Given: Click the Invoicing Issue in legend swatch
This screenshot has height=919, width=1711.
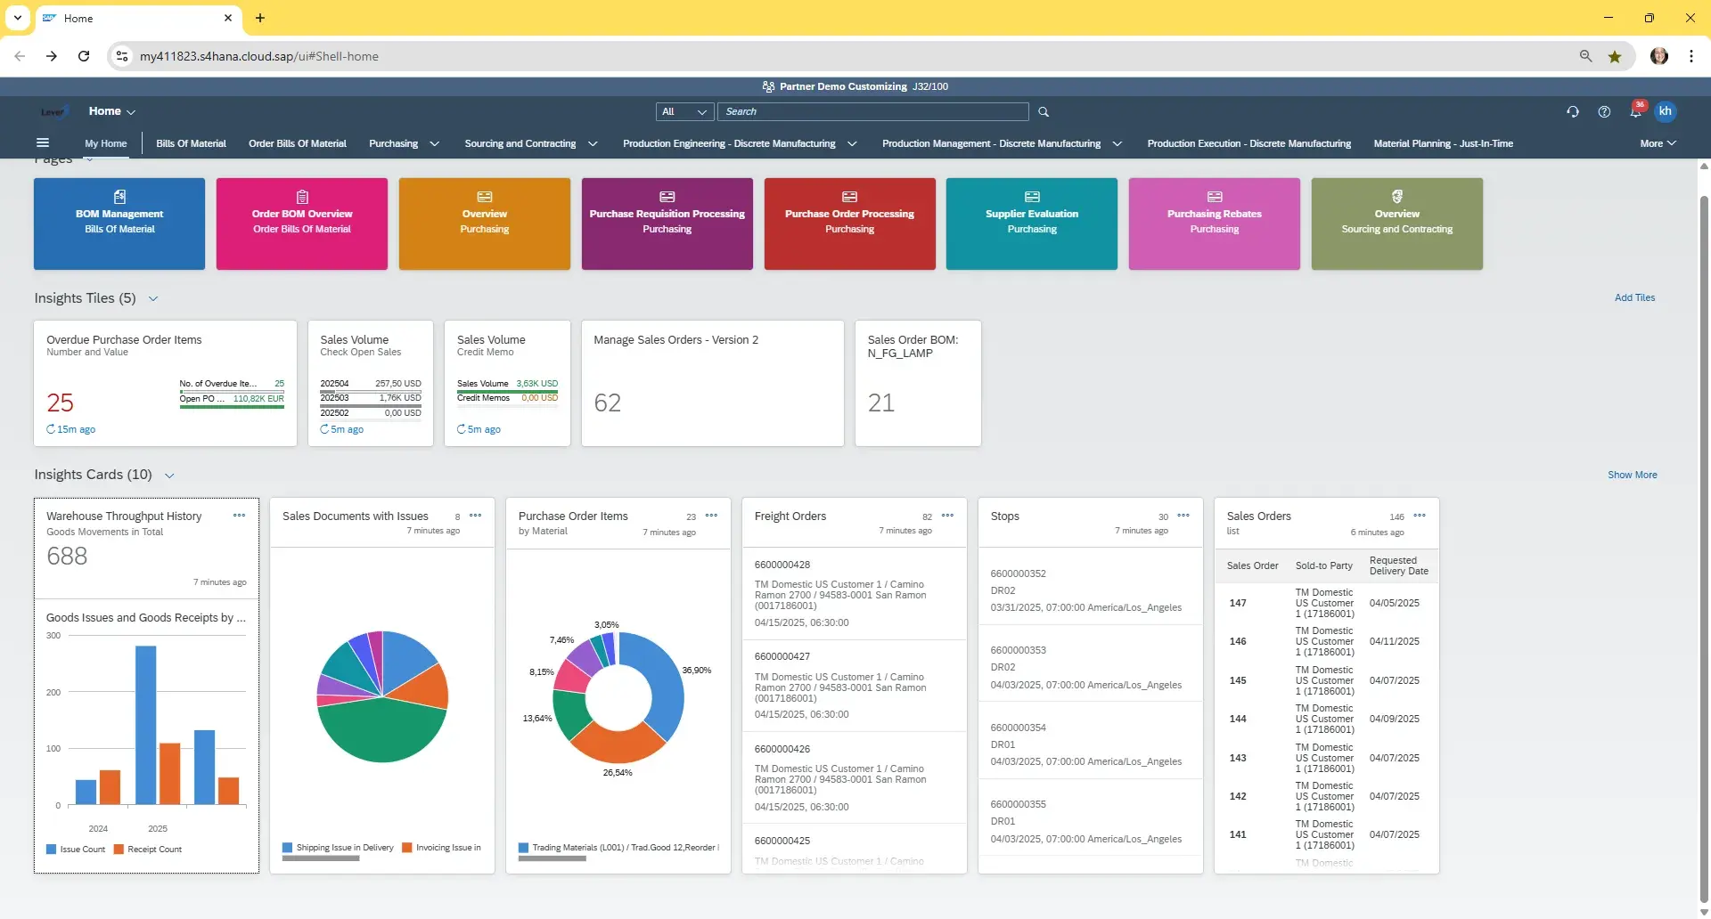Looking at the screenshot, I should 406,848.
